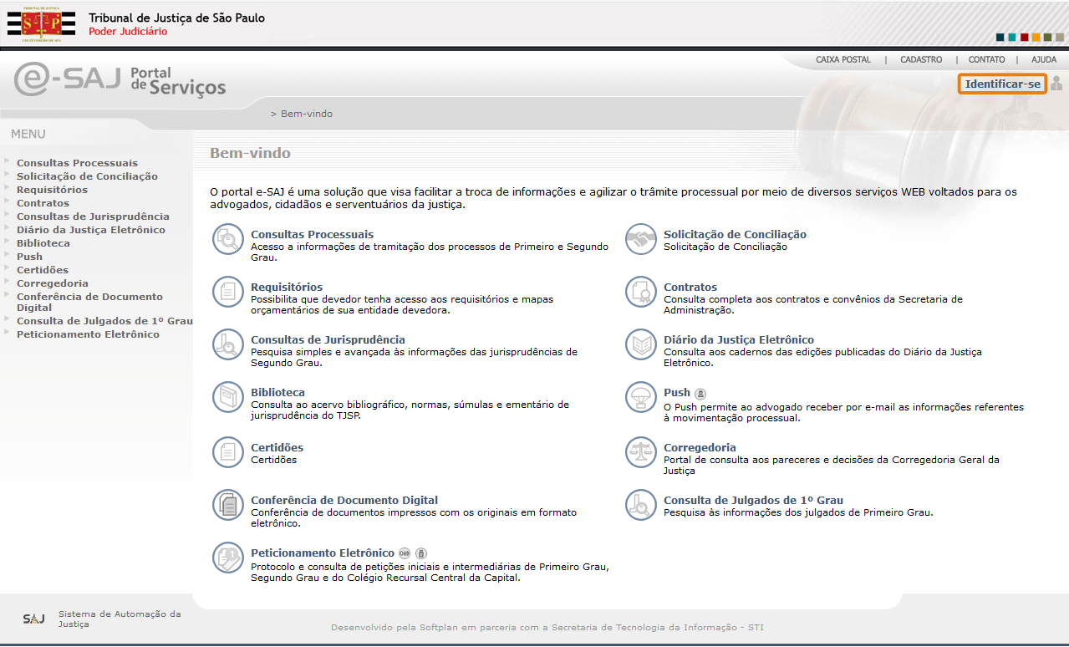Image resolution: width=1069 pixels, height=647 pixels.
Task: Click the Corregedoria heading link in main content
Action: [x=700, y=448]
